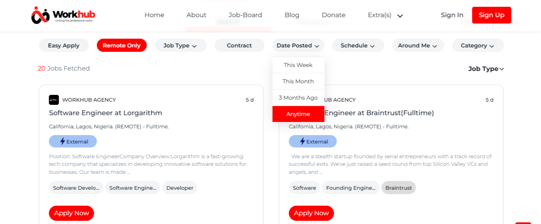Collapse the Date Posted dropdown
The width and height of the screenshot is (541, 224).
tap(298, 45)
